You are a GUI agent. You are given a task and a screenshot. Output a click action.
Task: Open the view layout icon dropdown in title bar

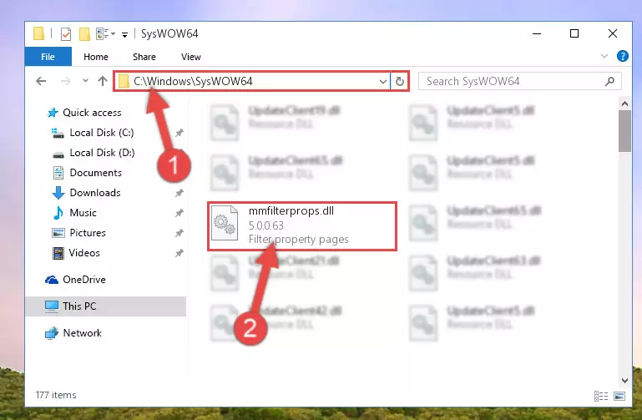click(x=105, y=34)
